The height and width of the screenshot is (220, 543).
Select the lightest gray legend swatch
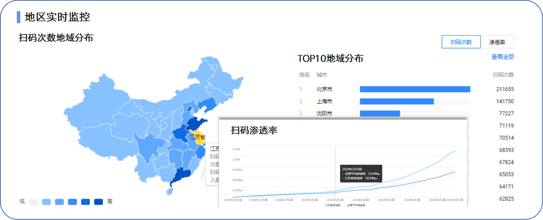33,202
